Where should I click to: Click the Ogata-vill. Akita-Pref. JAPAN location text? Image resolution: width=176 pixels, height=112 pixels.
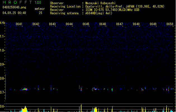click(125, 6)
